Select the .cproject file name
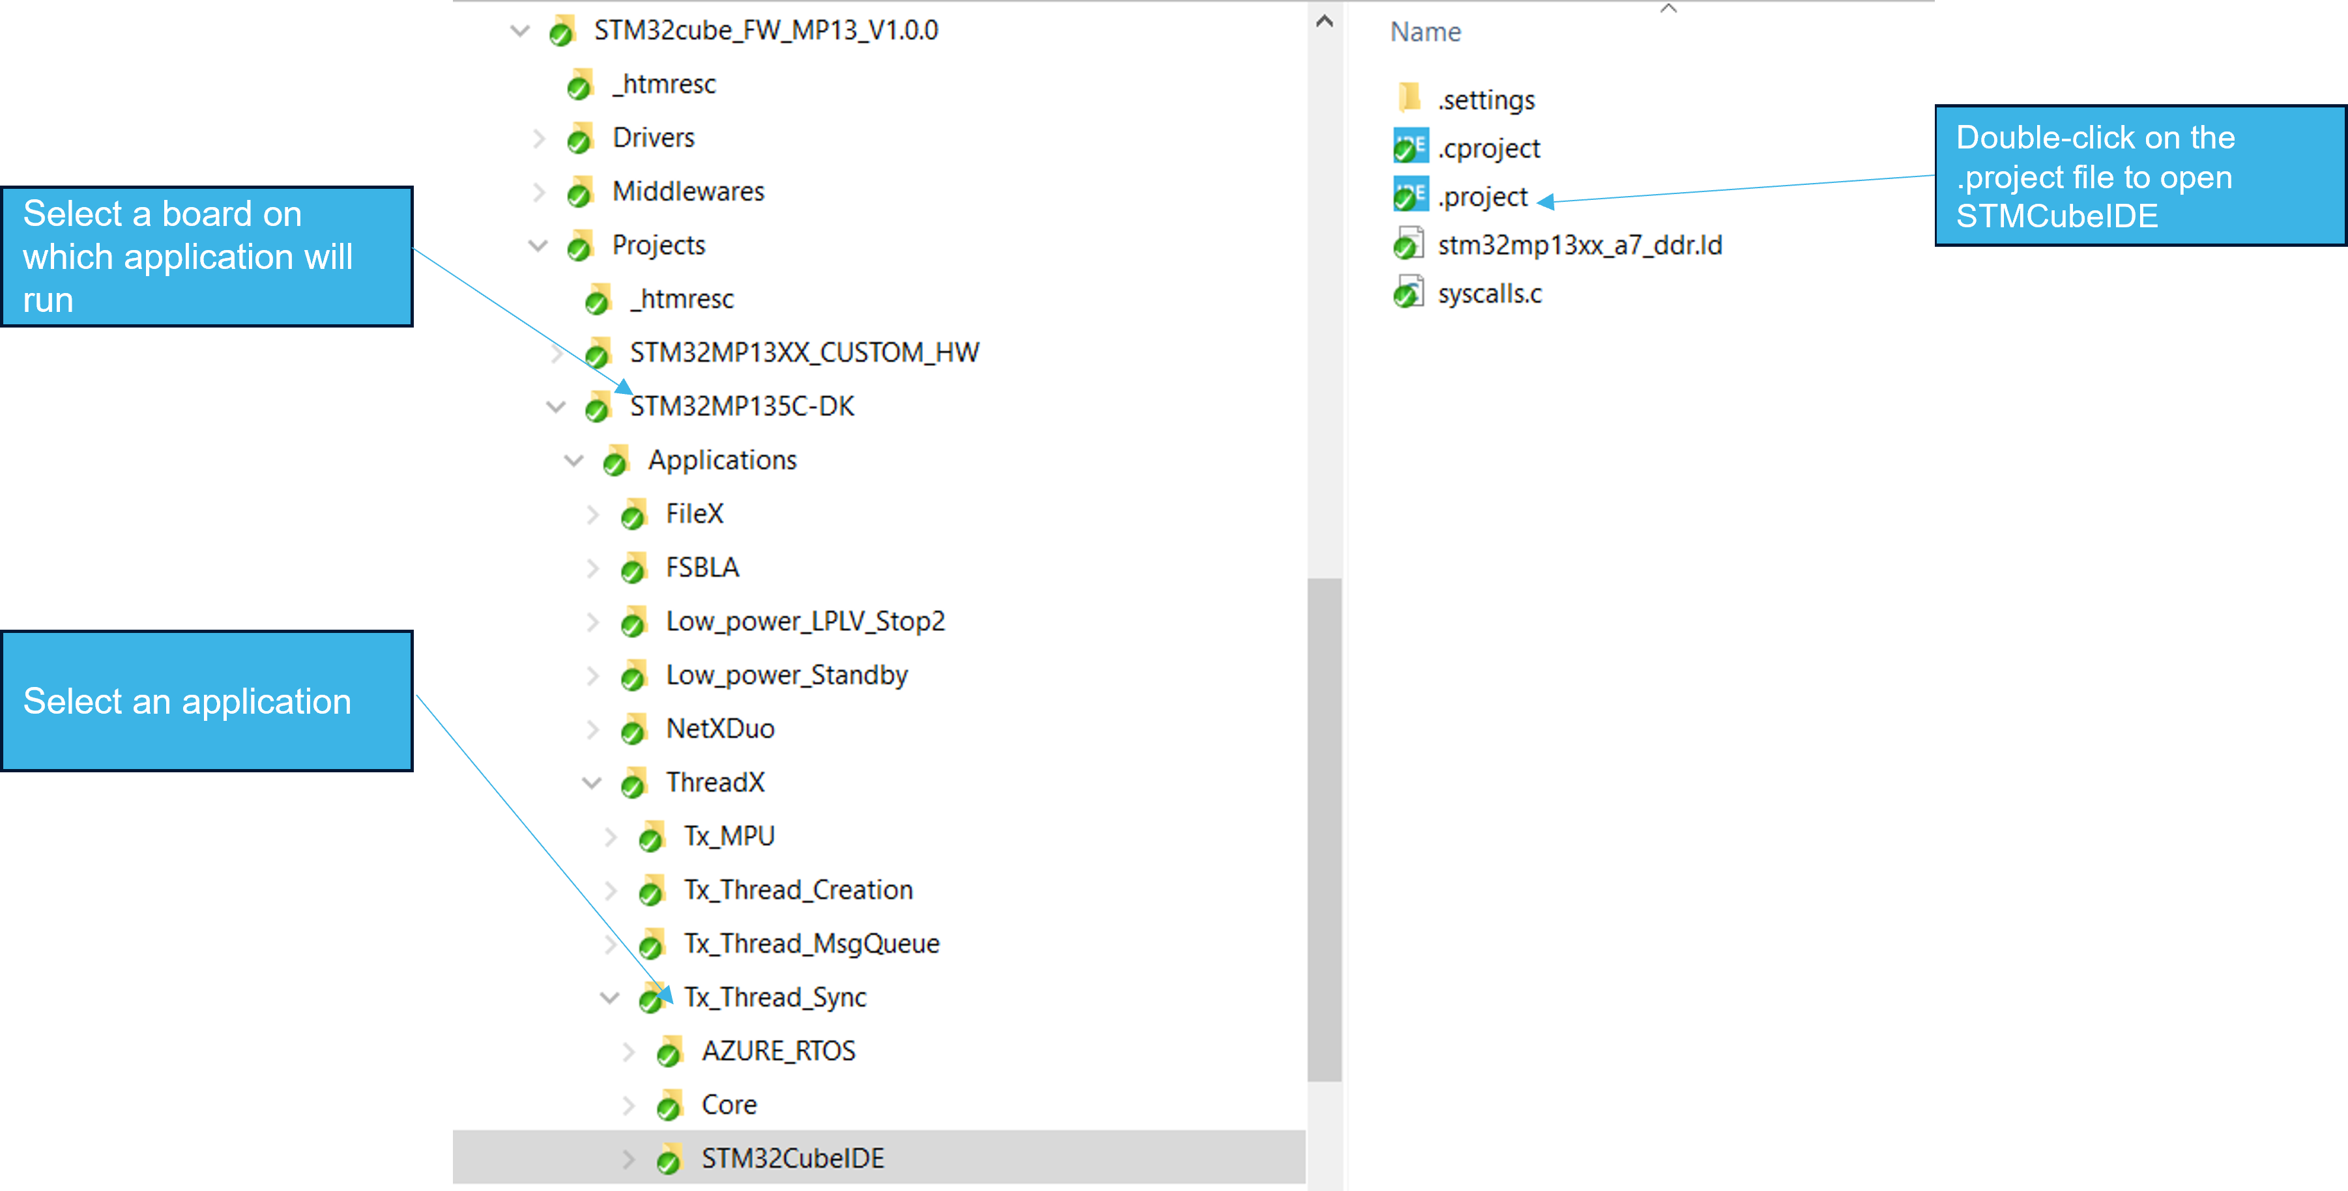 coord(1488,148)
